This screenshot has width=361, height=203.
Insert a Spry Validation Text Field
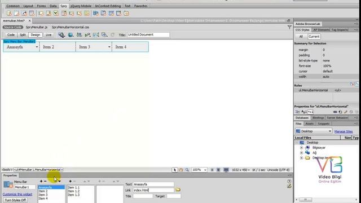point(41,14)
